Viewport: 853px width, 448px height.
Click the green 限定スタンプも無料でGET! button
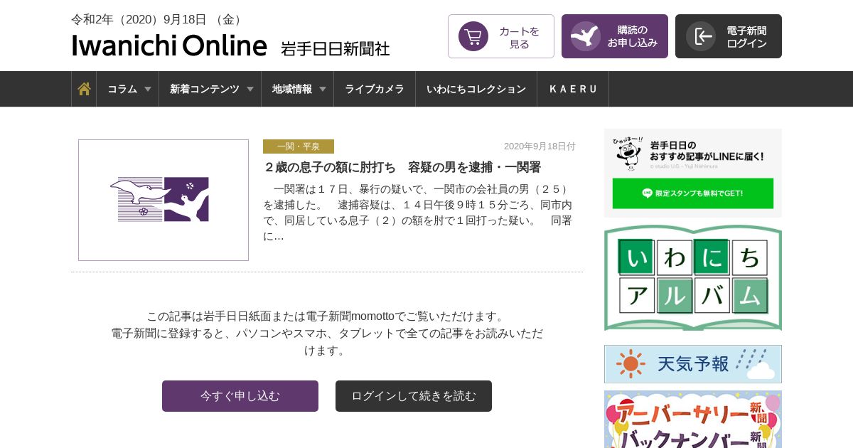(693, 193)
